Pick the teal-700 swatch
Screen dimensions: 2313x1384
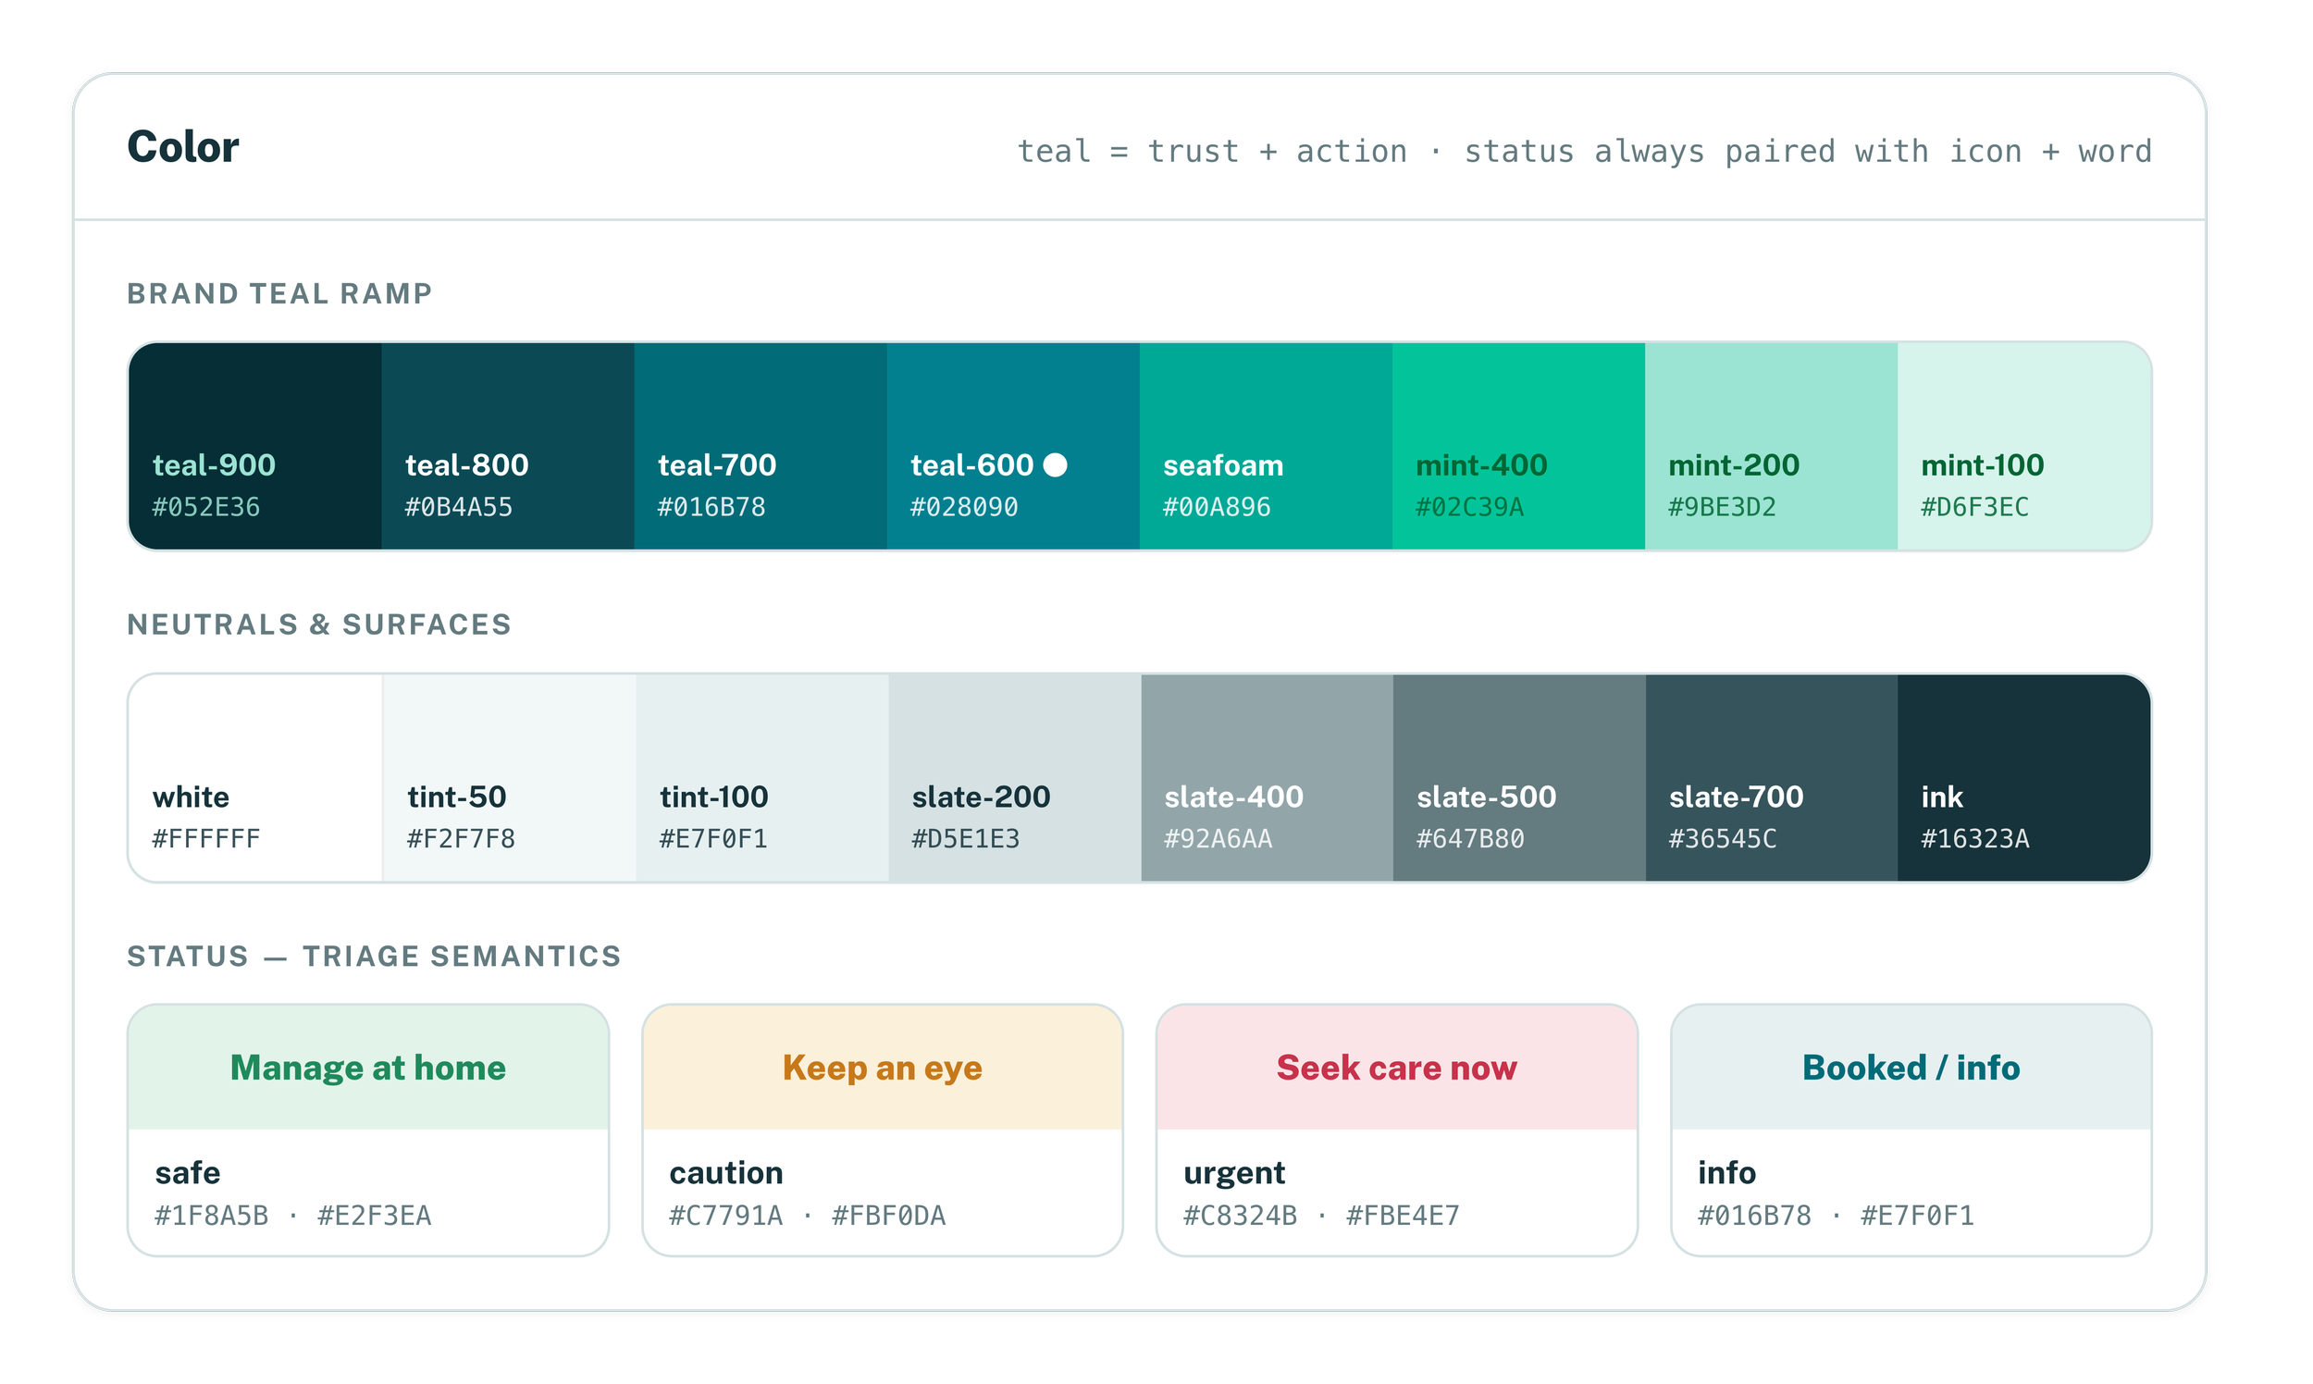761,446
